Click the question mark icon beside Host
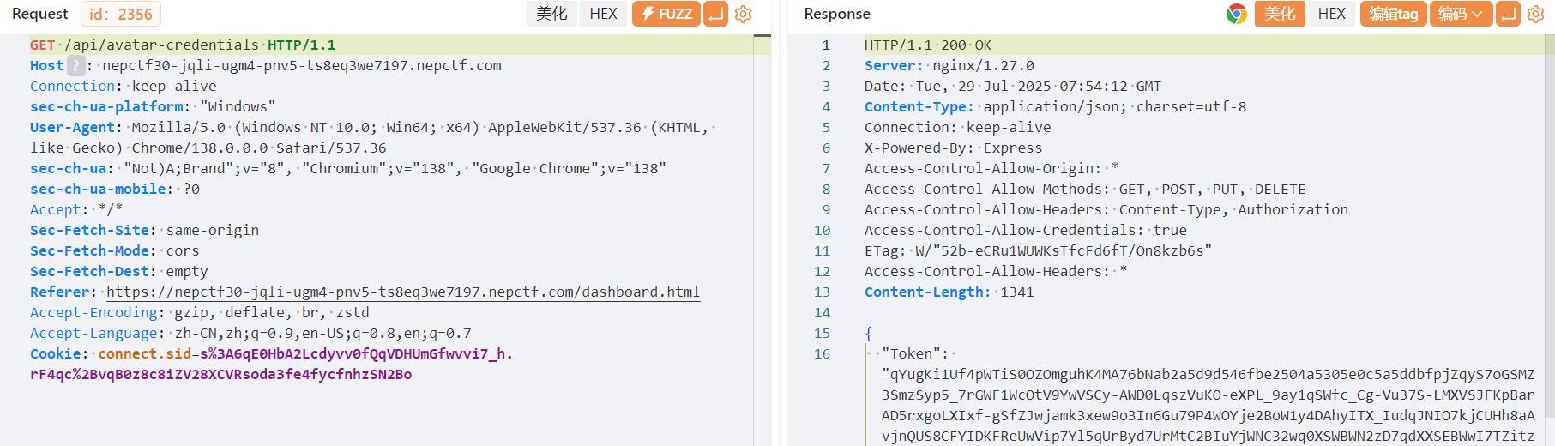This screenshot has width=1555, height=446. pos(75,66)
